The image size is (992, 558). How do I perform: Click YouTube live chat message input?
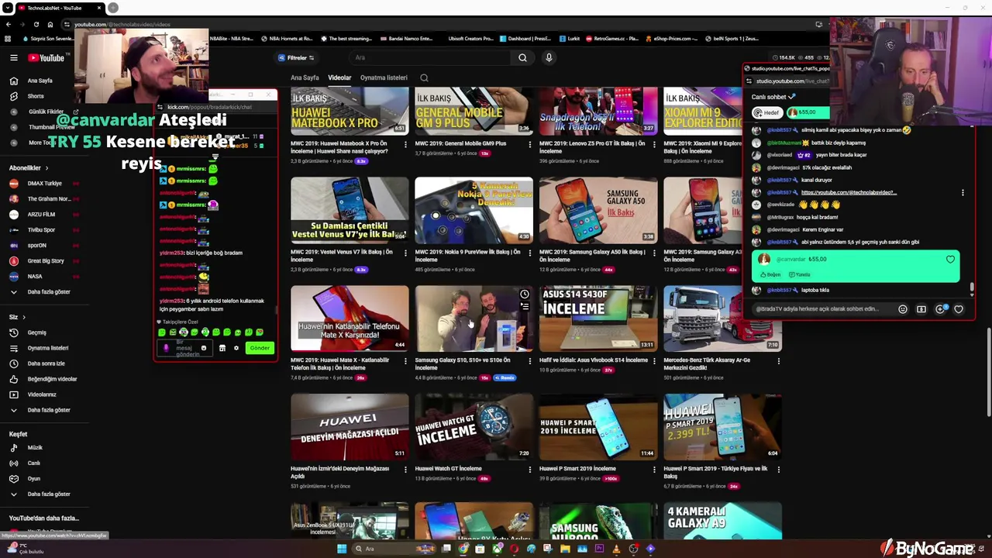(821, 309)
